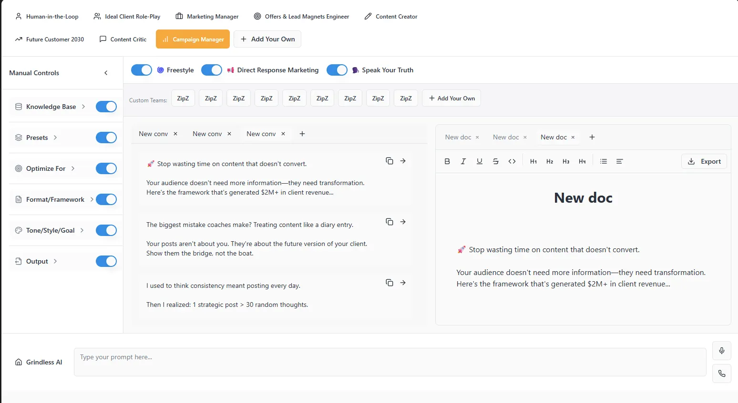Apply bold formatting in the document editor
This screenshot has height=403, width=738.
pyautogui.click(x=447, y=161)
